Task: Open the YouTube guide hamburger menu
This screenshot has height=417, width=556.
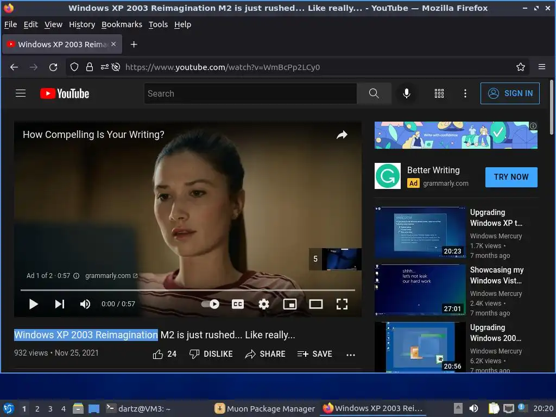Action: [x=21, y=93]
